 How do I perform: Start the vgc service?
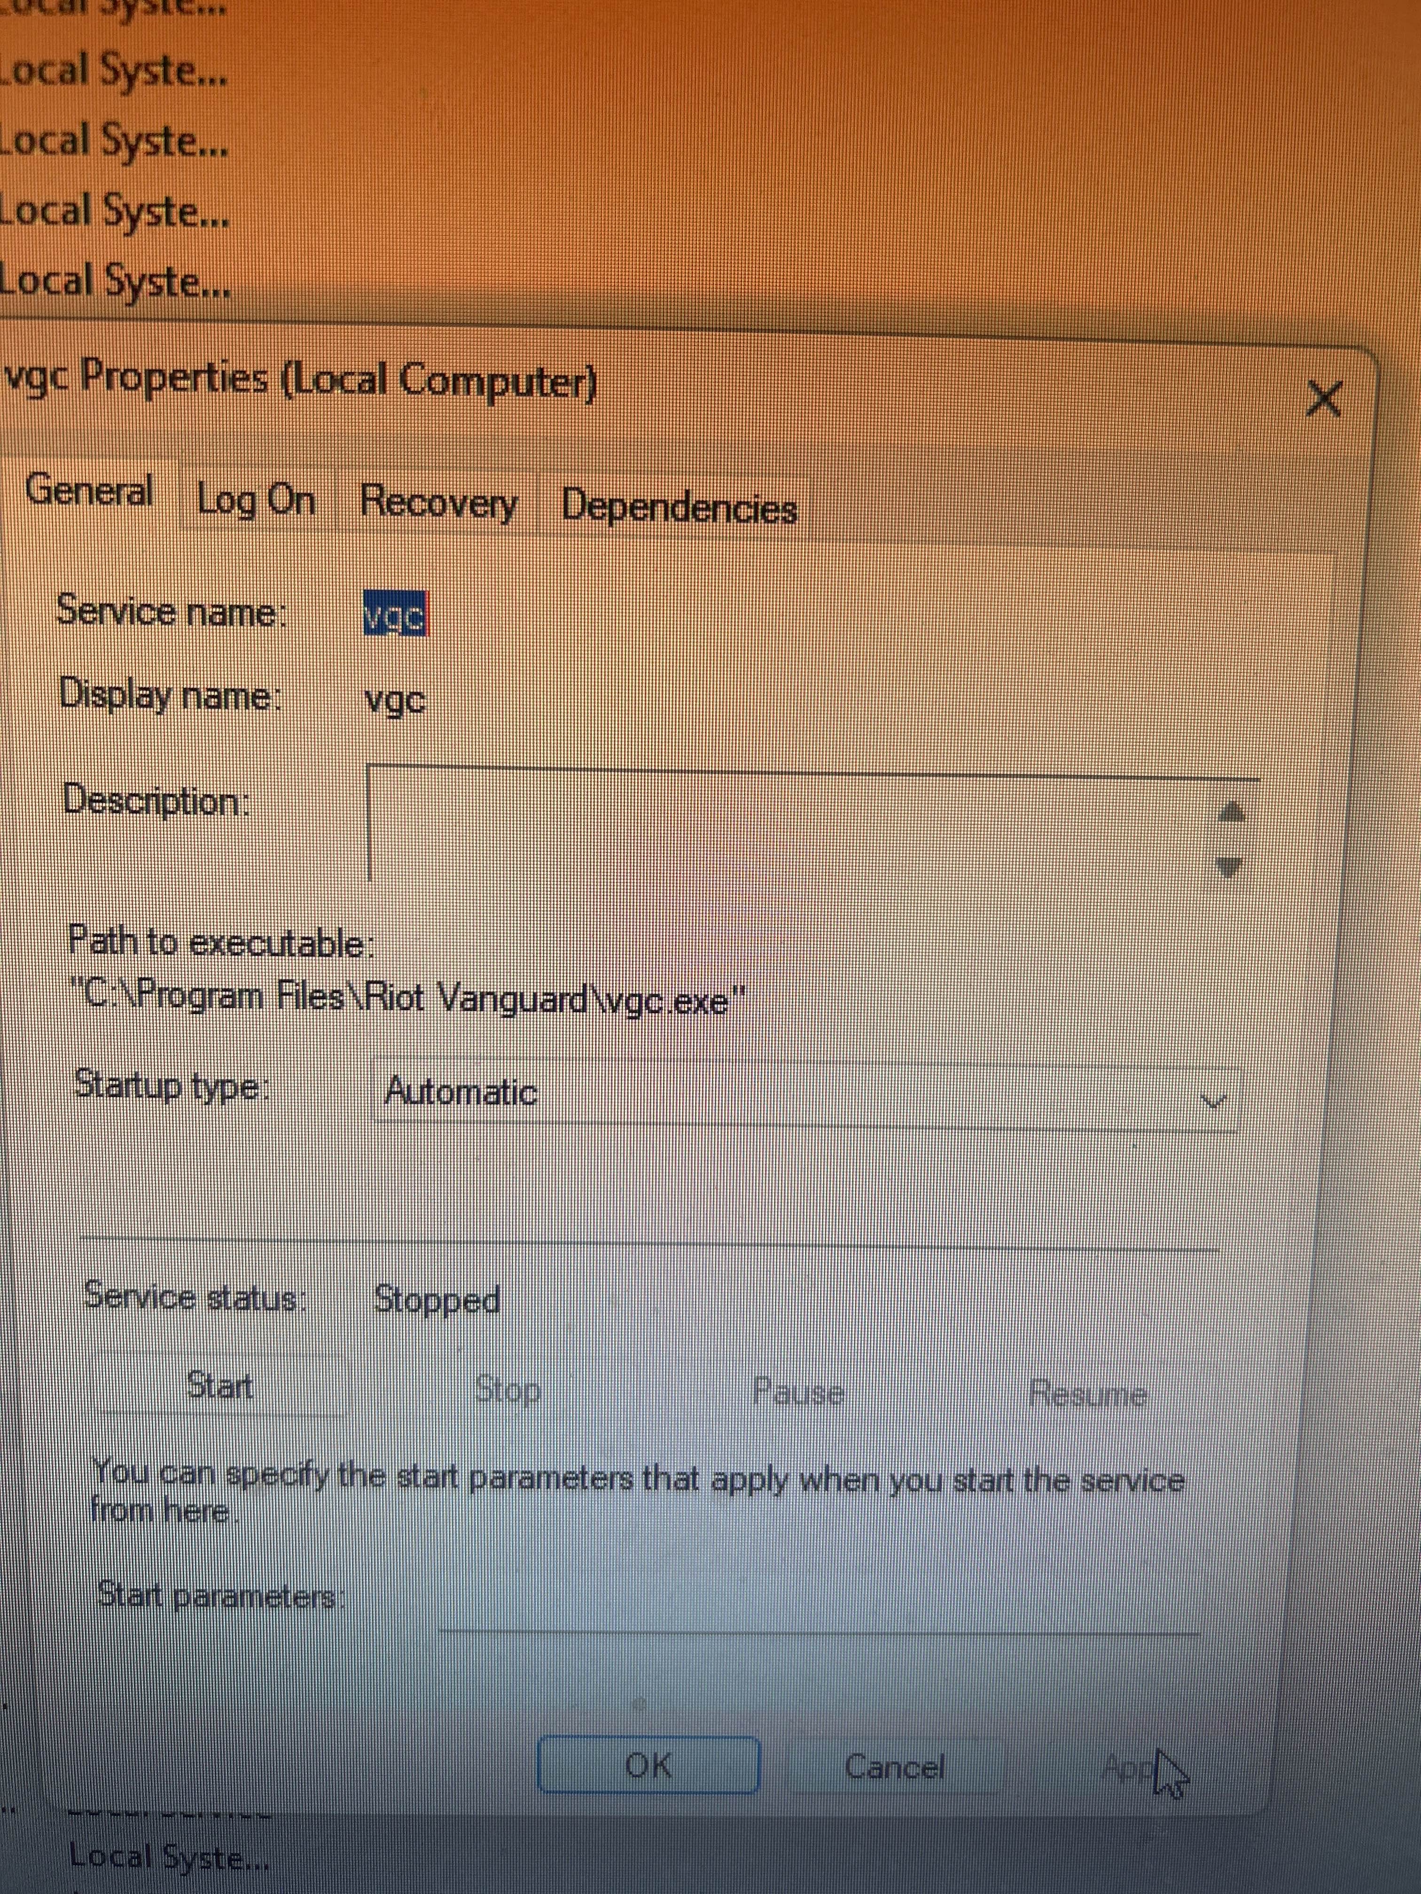[220, 1385]
